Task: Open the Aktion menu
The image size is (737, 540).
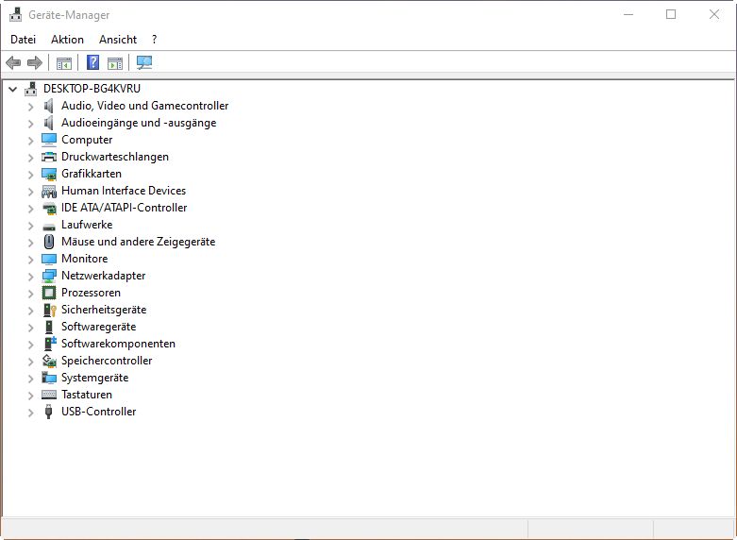Action: tap(67, 40)
